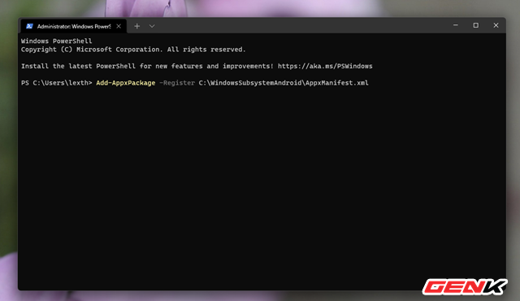Click the Copyright (C) Microsoft Corporation line
The image size is (520, 301).
(133, 50)
